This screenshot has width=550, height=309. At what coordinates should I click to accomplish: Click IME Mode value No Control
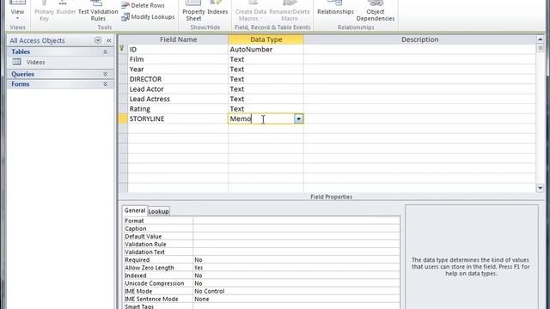point(296,291)
